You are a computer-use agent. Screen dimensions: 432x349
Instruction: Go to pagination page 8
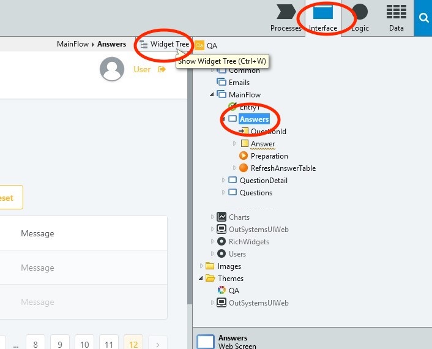tap(35, 342)
